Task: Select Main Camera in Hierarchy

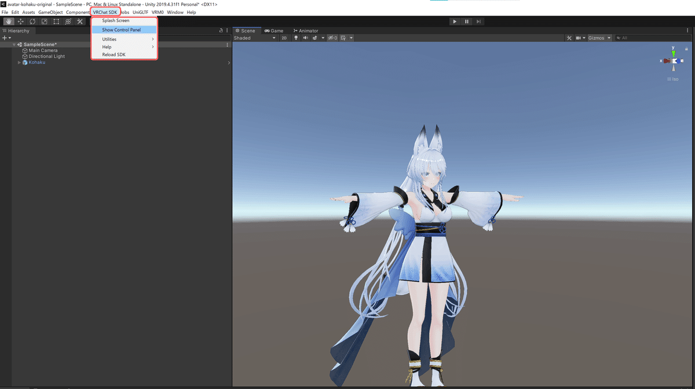Action: click(x=43, y=50)
